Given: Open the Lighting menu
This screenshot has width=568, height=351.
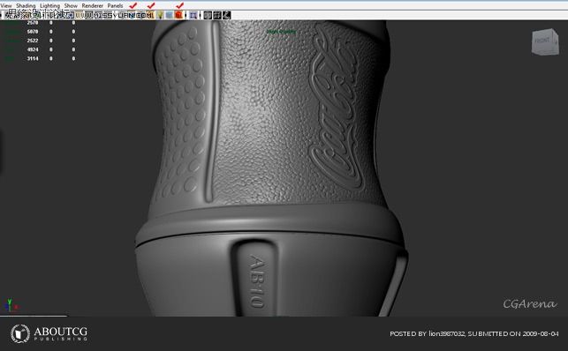Looking at the screenshot, I should (x=50, y=6).
